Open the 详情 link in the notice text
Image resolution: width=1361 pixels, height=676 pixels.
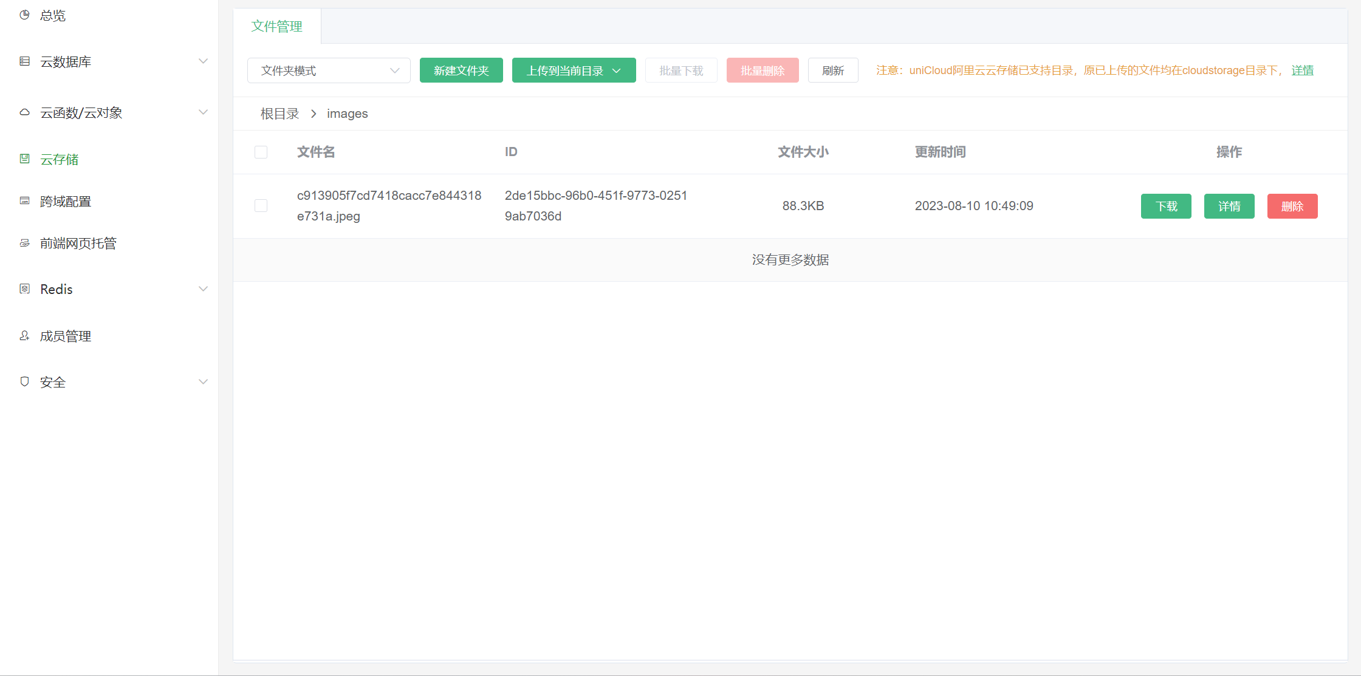pos(1303,70)
